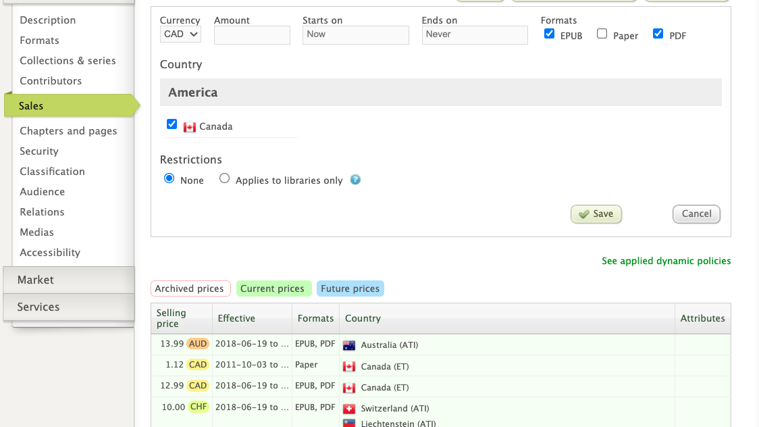Enable the Paper format checkbox
The width and height of the screenshot is (759, 427).
coord(602,34)
